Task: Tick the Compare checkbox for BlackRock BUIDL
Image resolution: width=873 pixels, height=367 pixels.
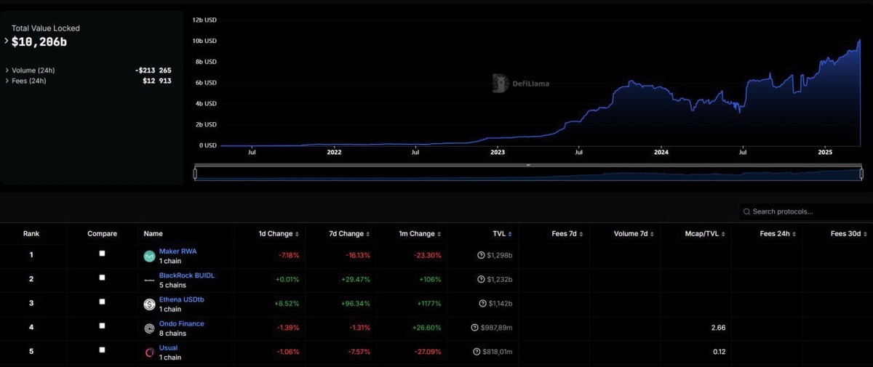Action: pos(102,277)
